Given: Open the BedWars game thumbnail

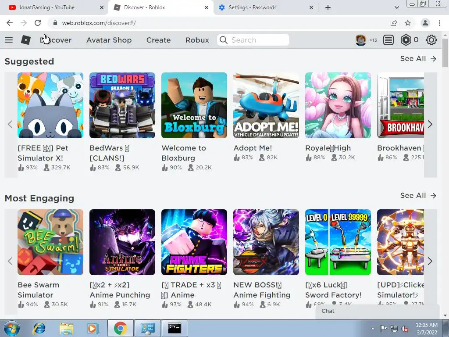Looking at the screenshot, I should click(x=122, y=105).
